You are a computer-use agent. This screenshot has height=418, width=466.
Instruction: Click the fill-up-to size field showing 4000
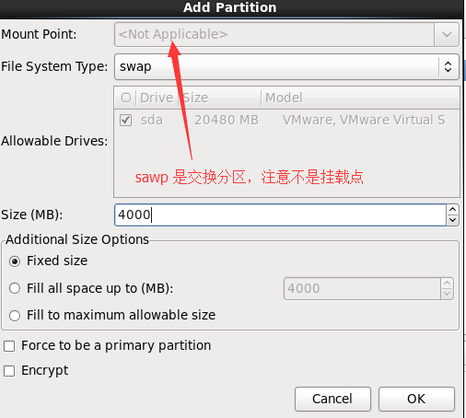(x=362, y=288)
